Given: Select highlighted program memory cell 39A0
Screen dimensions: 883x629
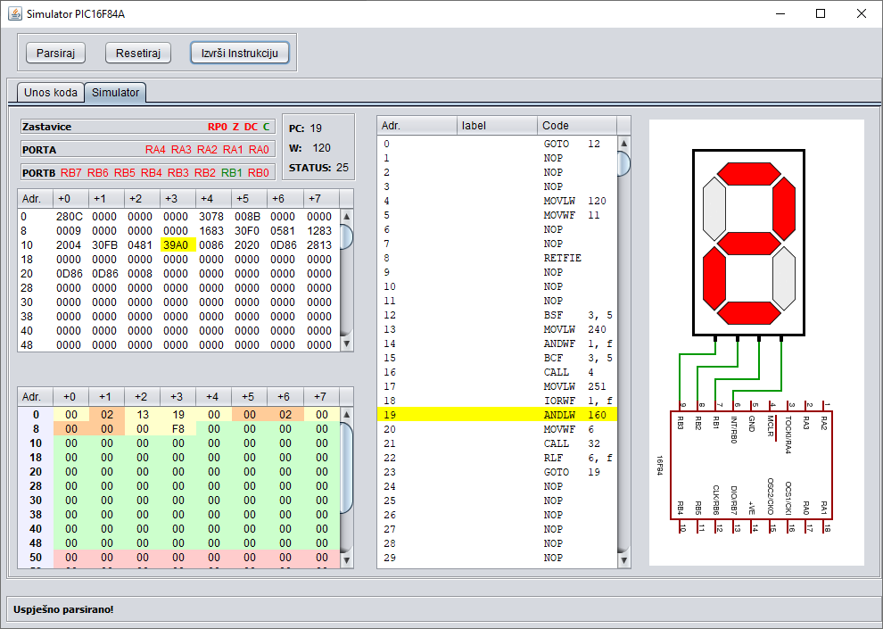Looking at the screenshot, I should (178, 245).
